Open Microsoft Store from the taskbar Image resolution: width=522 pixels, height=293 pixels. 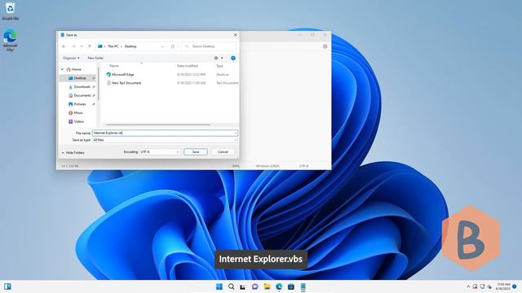(291, 286)
